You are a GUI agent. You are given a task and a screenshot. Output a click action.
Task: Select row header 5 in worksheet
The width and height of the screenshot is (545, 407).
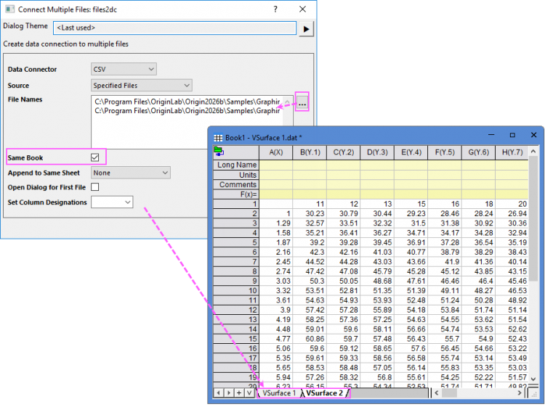coord(236,242)
